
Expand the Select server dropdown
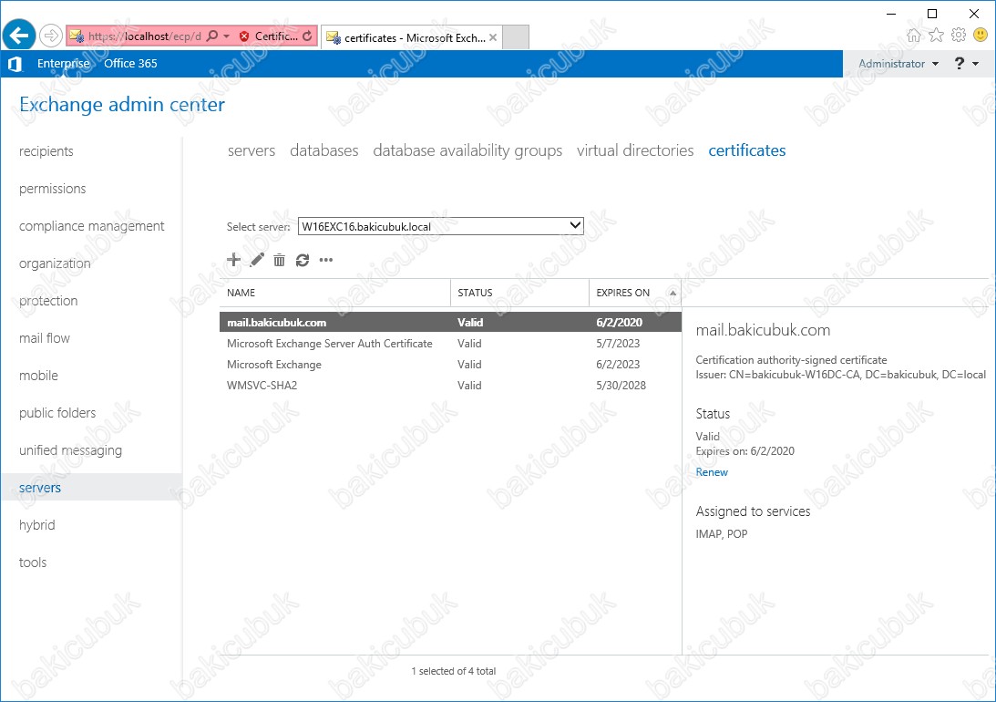pyautogui.click(x=575, y=225)
